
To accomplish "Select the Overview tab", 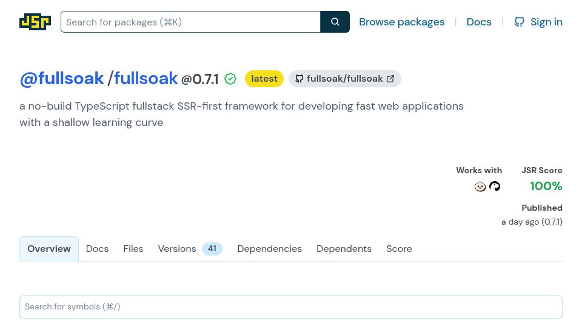I will pyautogui.click(x=49, y=249).
